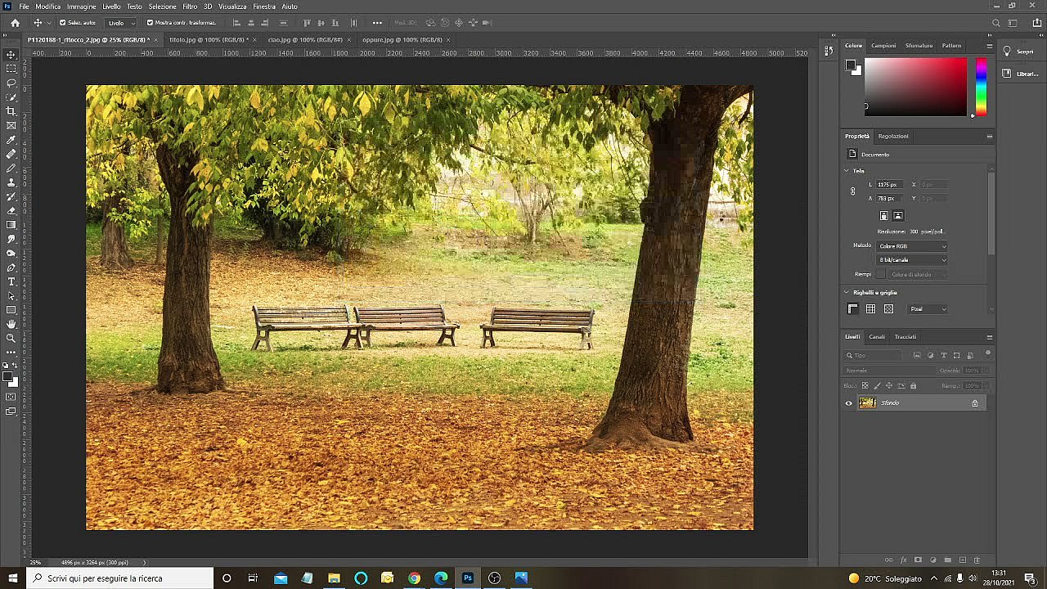Open the Colore RGB mode dropdown

pos(912,246)
